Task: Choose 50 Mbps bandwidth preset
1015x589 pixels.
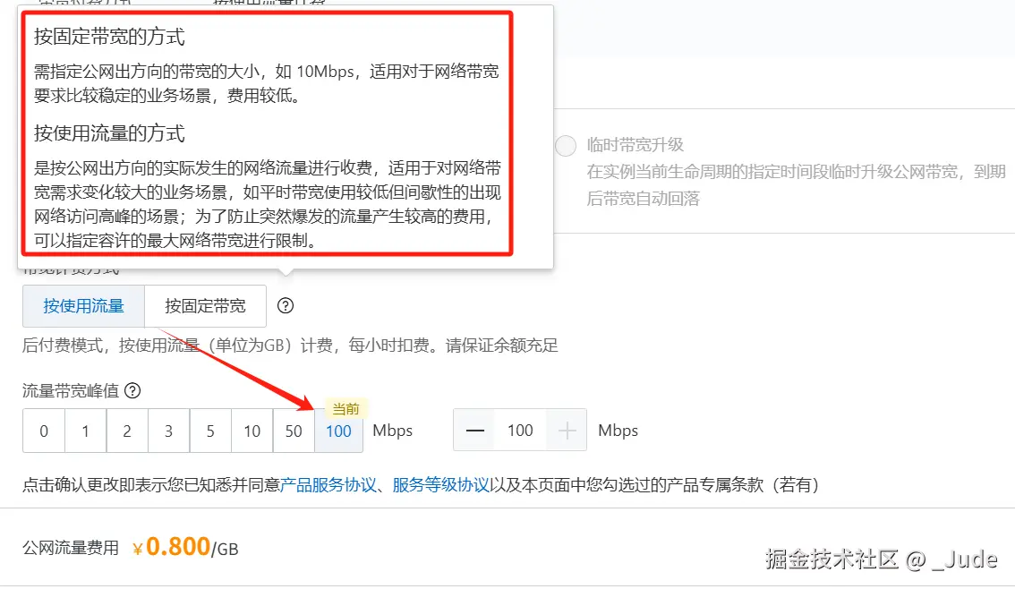Action: point(294,431)
